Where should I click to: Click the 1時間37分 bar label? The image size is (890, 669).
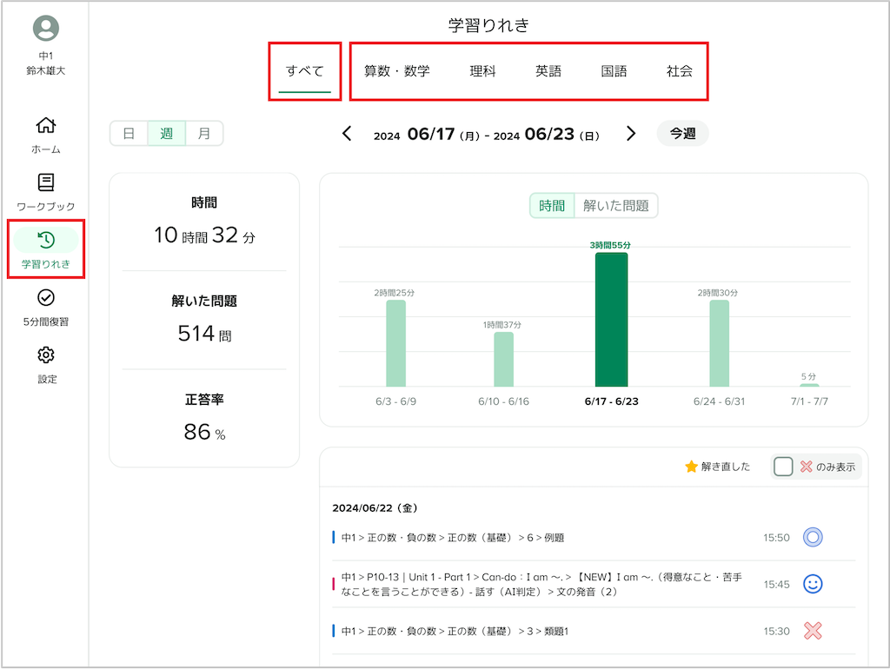click(501, 325)
